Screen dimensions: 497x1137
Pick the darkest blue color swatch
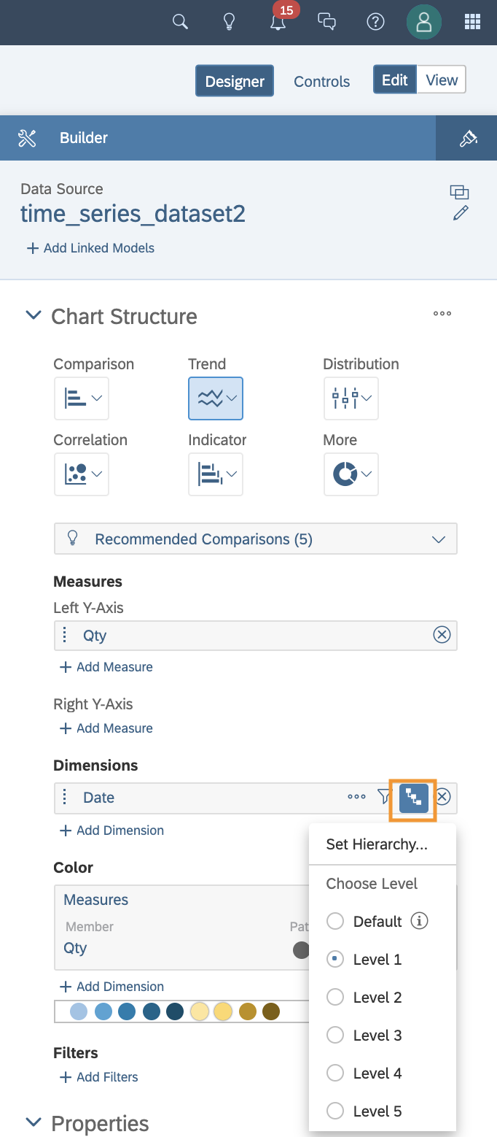pyautogui.click(x=175, y=1012)
